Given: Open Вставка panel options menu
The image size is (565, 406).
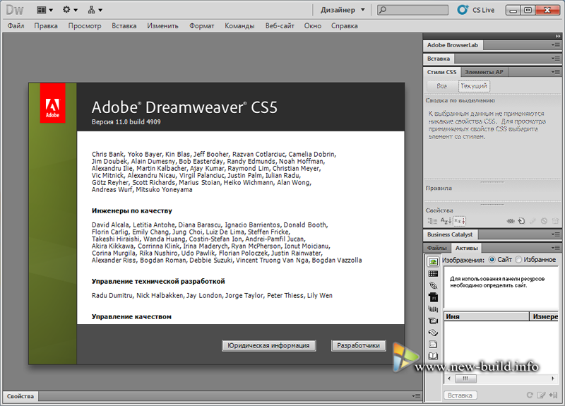Looking at the screenshot, I should click(x=556, y=59).
